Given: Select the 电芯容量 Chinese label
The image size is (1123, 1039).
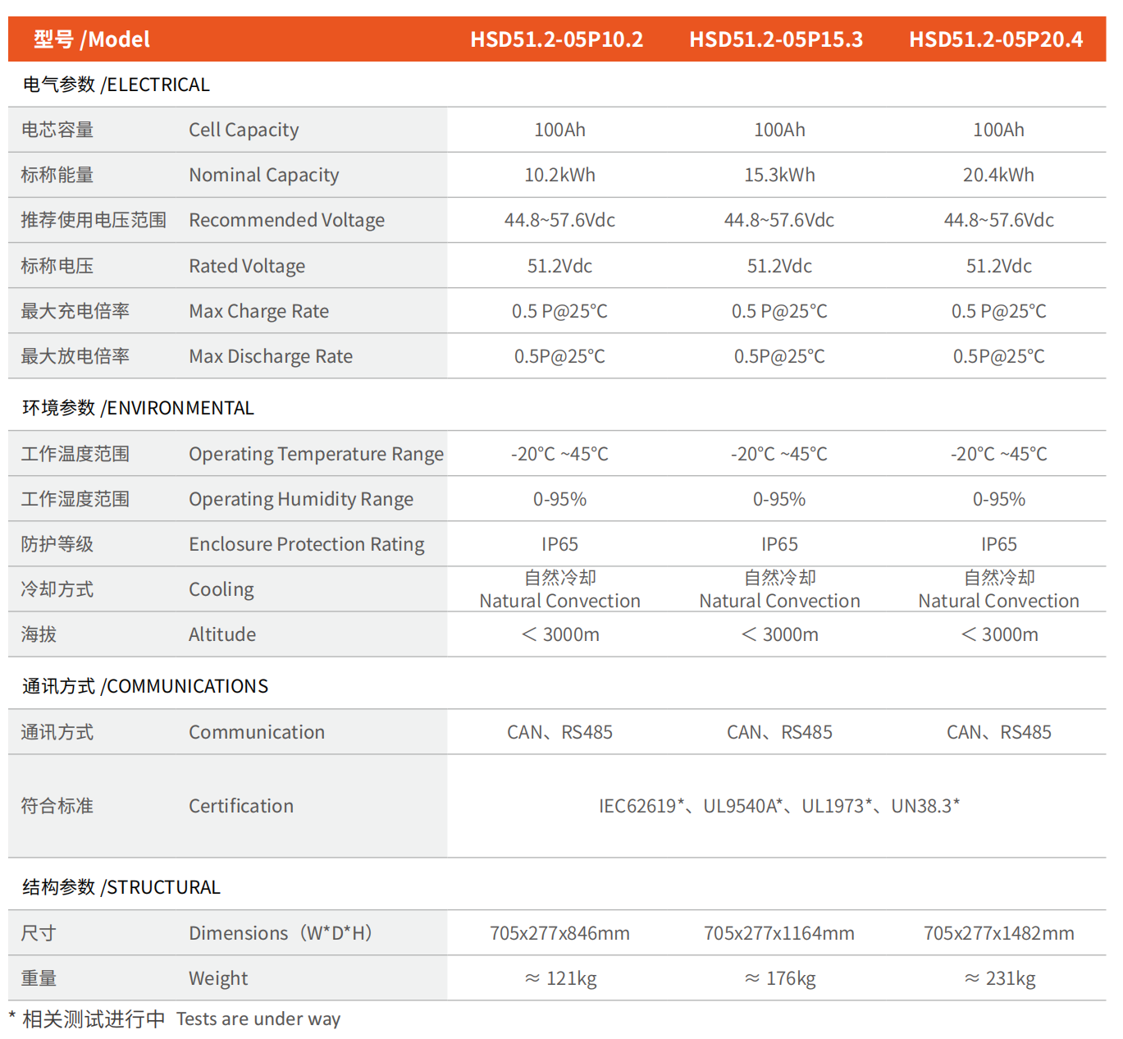Looking at the screenshot, I should point(57,130).
